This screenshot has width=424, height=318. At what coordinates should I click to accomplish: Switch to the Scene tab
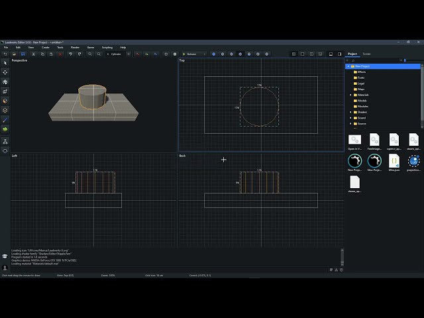366,54
